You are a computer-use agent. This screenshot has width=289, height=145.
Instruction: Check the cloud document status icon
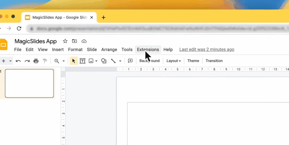[84, 41]
